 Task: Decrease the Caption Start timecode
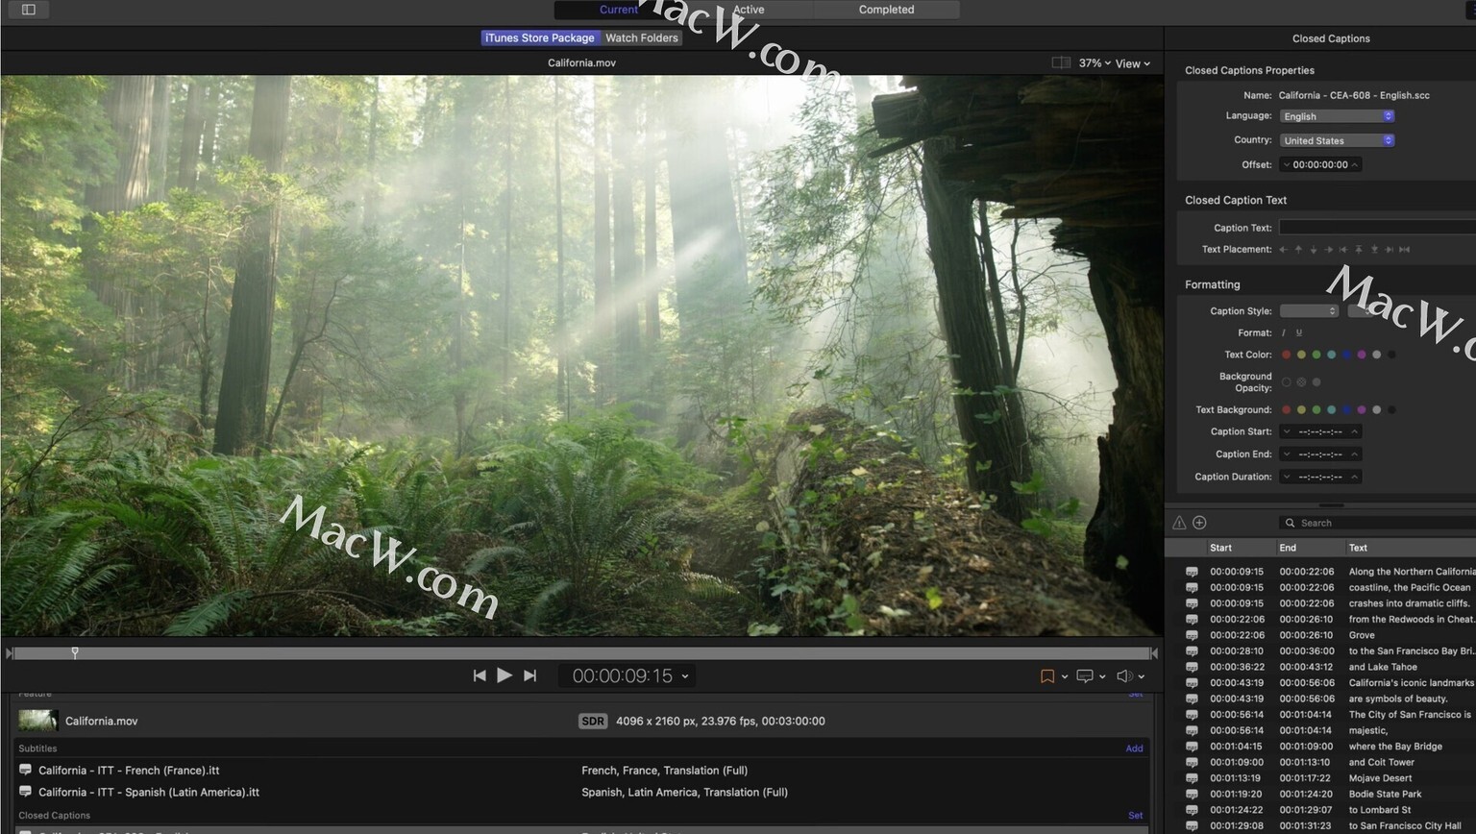click(x=1286, y=432)
